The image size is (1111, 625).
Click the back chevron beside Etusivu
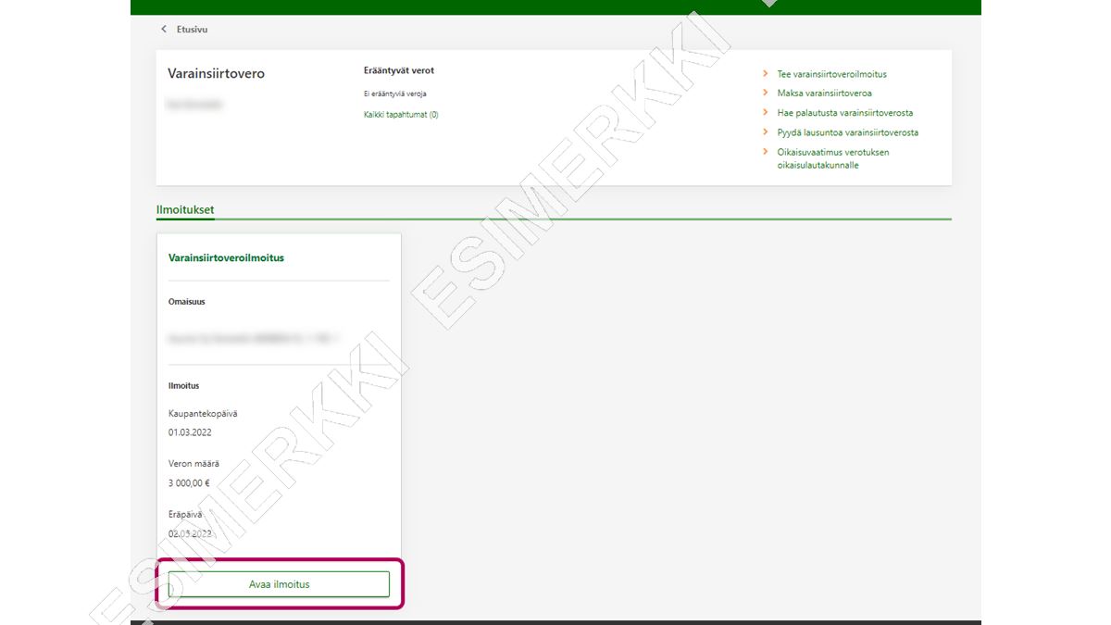(165, 30)
